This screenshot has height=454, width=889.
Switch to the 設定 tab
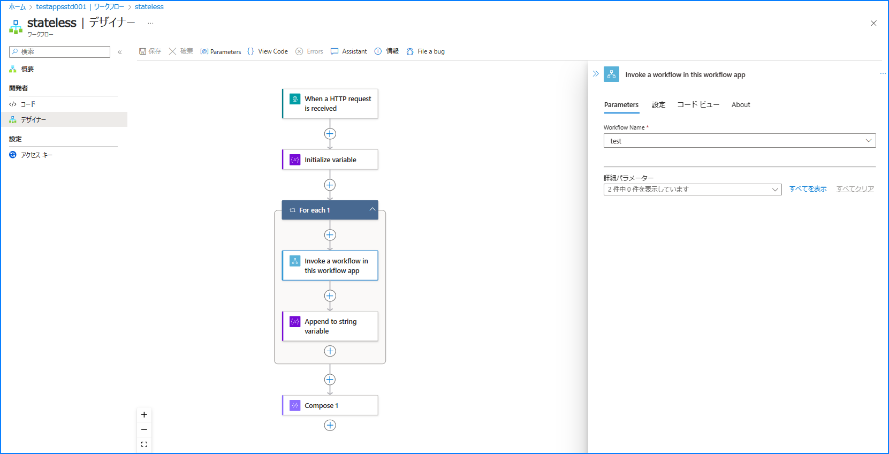pos(659,105)
